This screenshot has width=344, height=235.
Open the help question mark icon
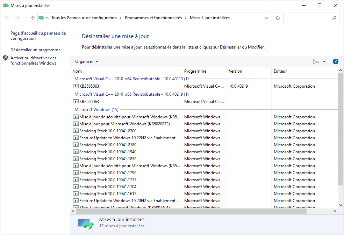tap(335, 61)
